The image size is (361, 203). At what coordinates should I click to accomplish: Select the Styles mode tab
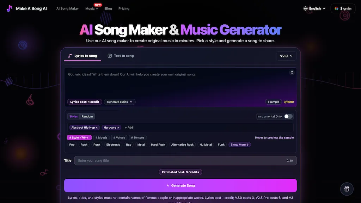(x=73, y=116)
